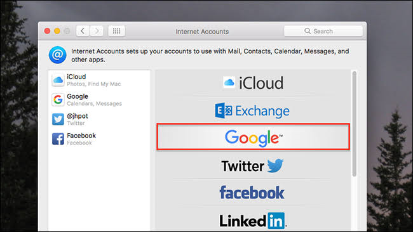This screenshot has height=232, width=413.
Task: Add a Twitter account from provider list
Action: [x=253, y=166]
